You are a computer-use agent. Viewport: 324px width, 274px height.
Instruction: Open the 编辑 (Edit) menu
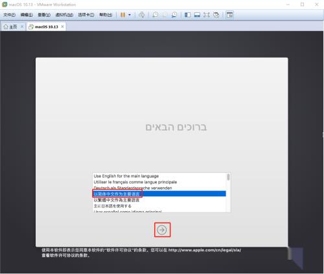point(27,15)
